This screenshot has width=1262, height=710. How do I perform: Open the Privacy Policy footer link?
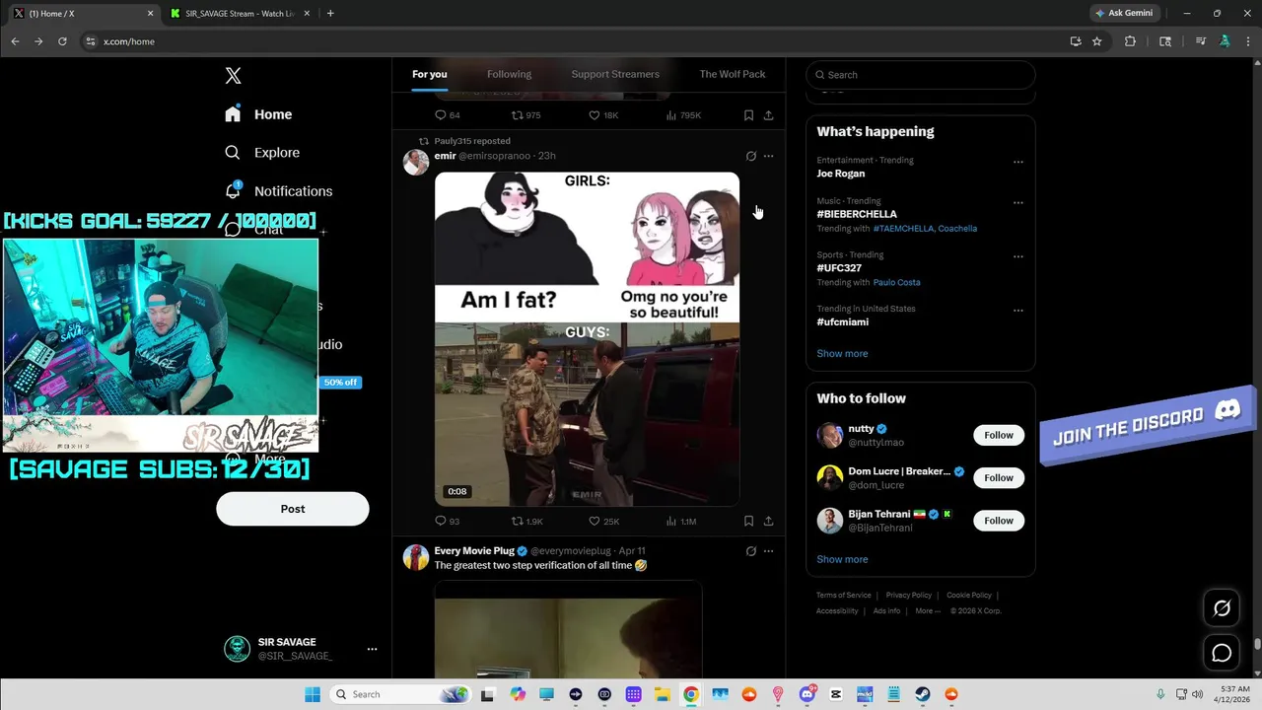coord(908,596)
